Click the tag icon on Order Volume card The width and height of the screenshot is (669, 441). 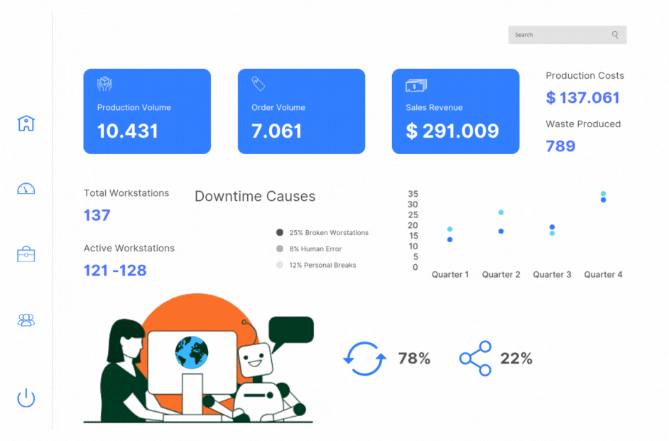[259, 85]
